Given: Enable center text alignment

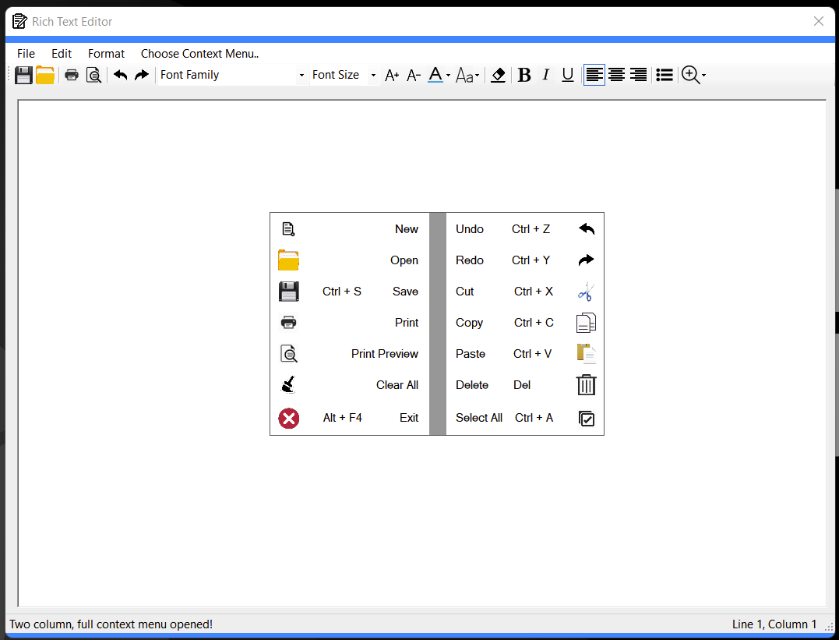Looking at the screenshot, I should 616,75.
